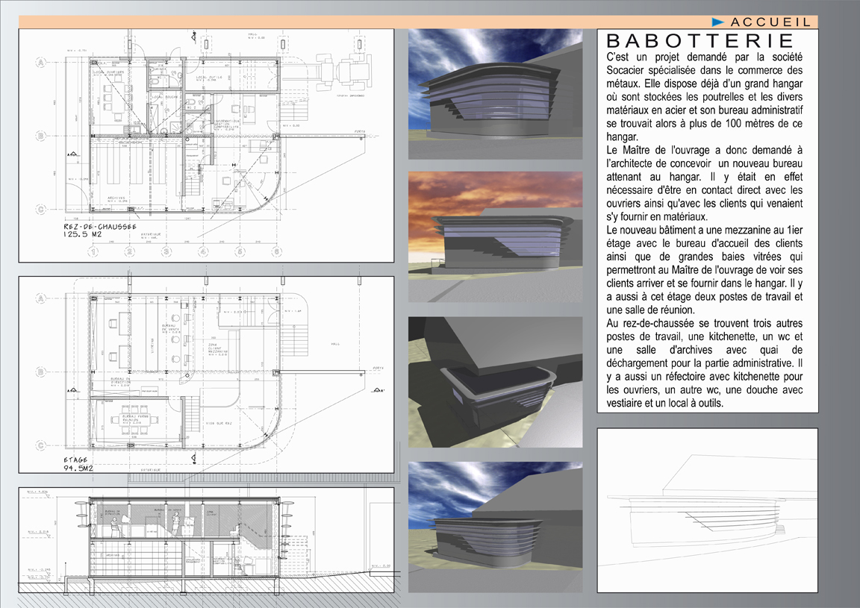Viewport: 860px width, 608px height.
Task: Click the line ending "un local à outils."
Action: [x=664, y=403]
